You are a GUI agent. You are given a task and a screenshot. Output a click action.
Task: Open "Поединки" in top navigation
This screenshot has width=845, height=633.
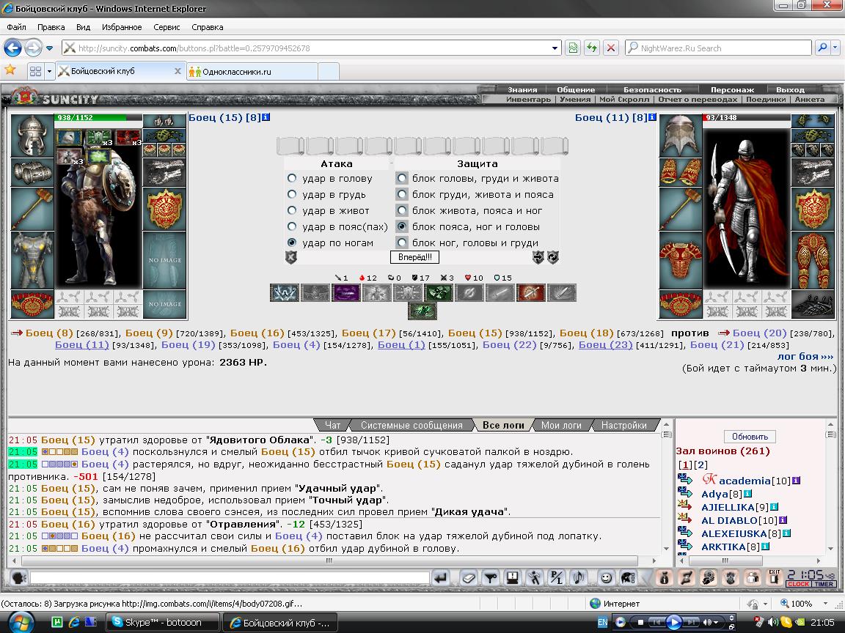(x=766, y=99)
